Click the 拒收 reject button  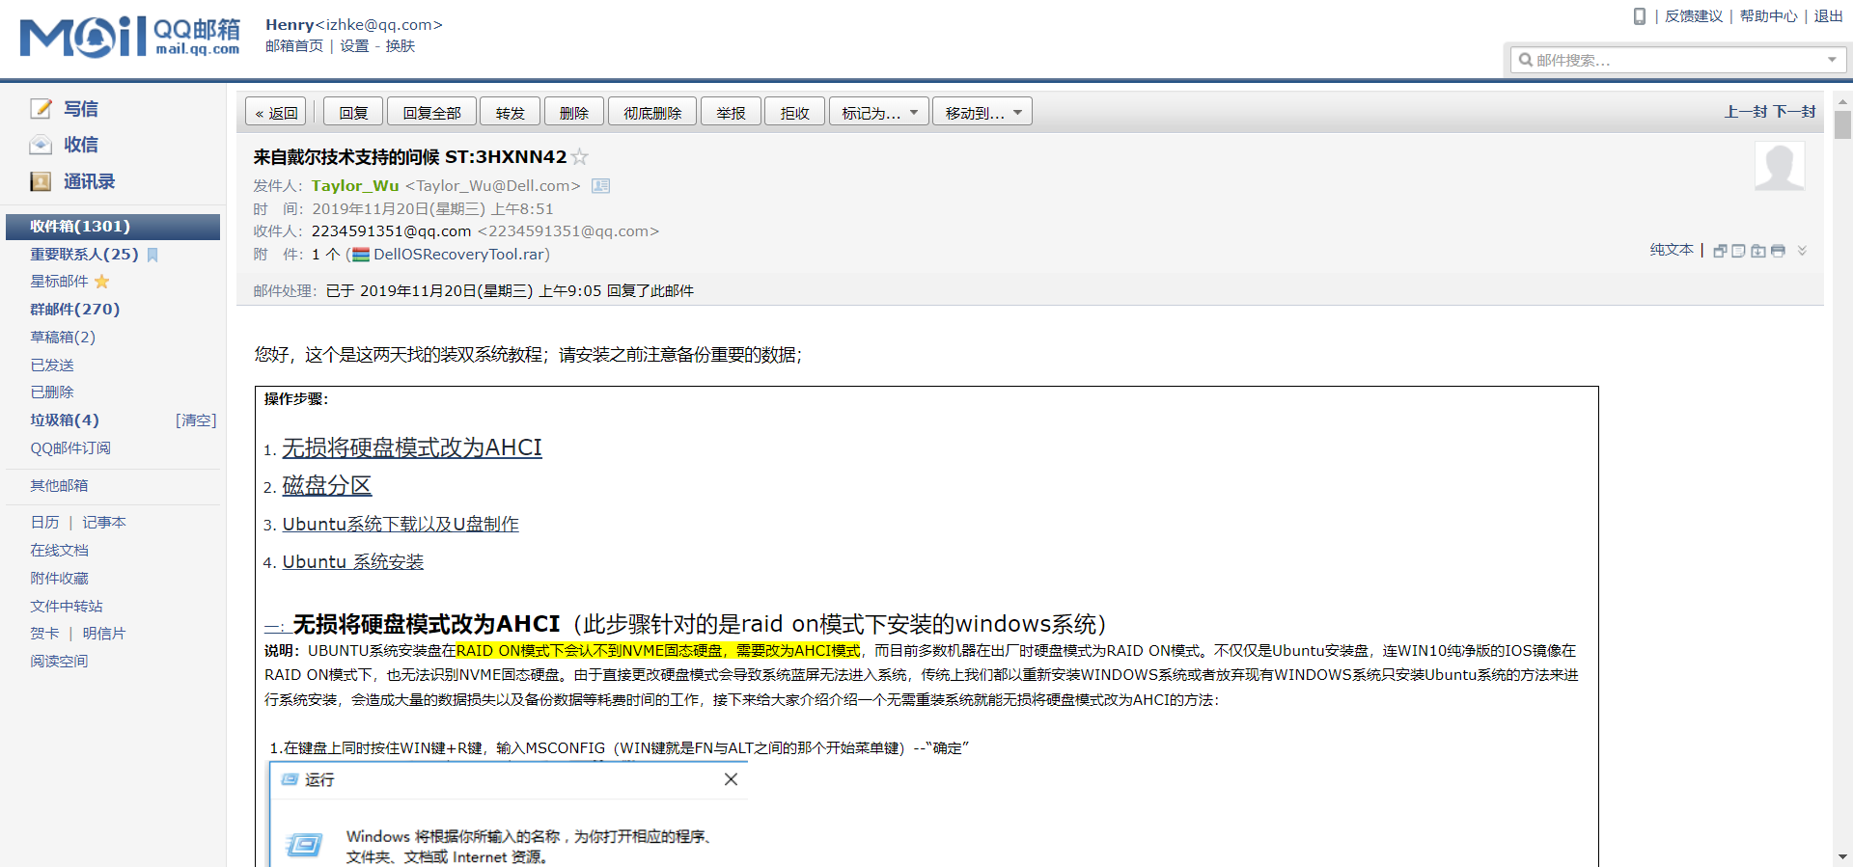point(795,112)
